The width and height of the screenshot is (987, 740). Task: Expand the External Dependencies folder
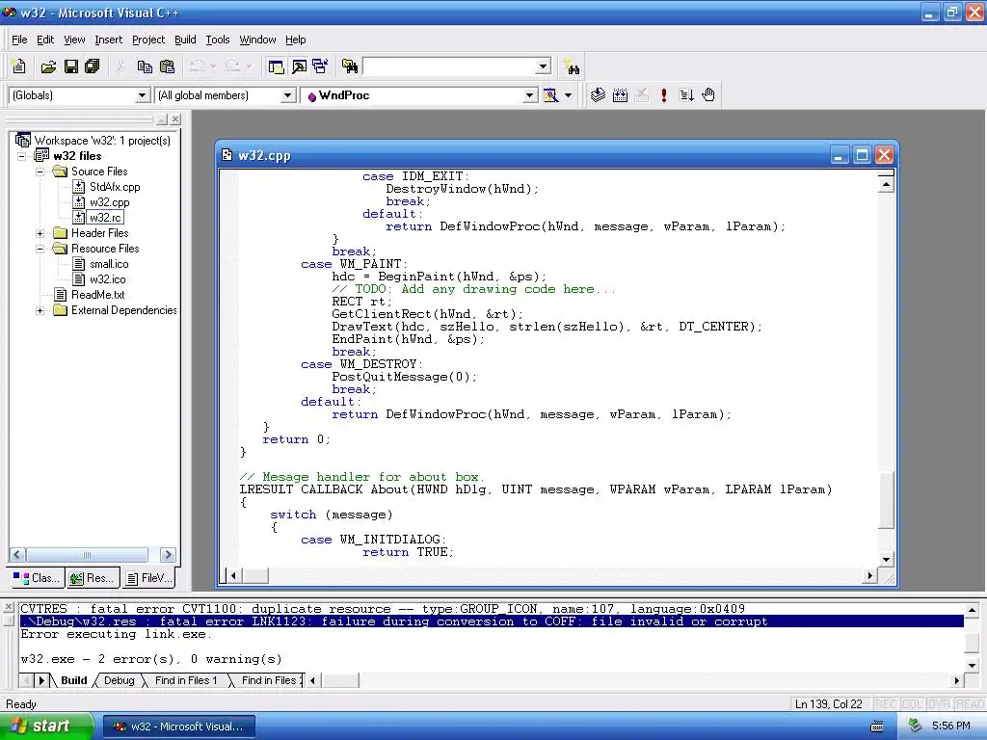click(40, 310)
